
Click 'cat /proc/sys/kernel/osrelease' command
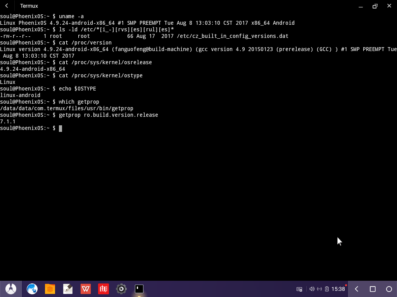105,62
